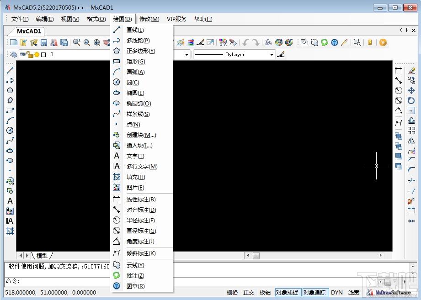Click the Zoom in magnifier toolbar icon

(77, 42)
